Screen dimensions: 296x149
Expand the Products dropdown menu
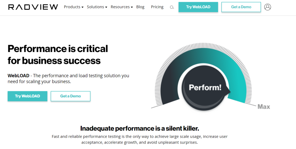click(74, 7)
